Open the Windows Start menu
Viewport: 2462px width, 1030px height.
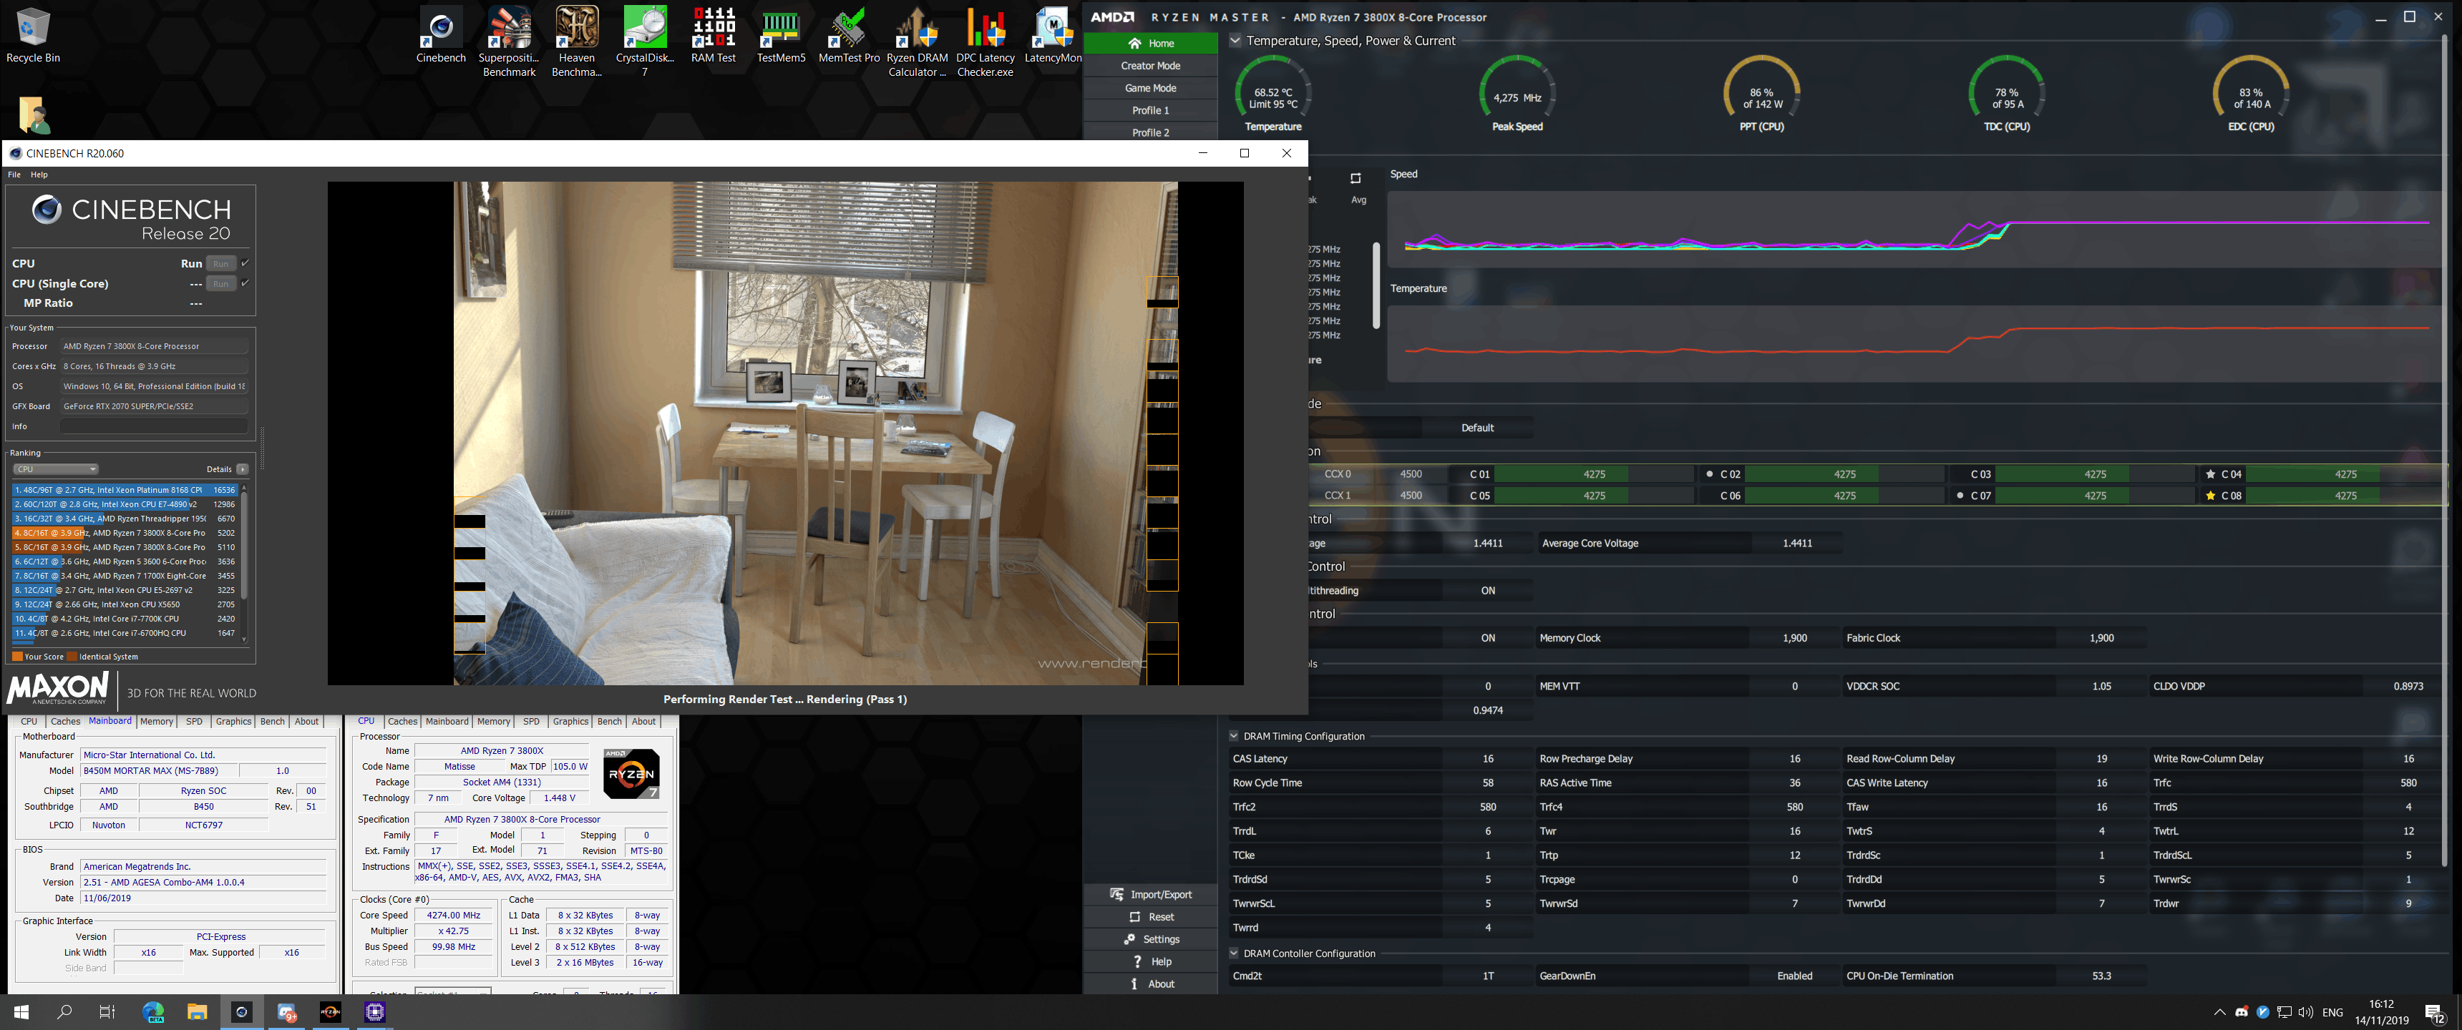(x=21, y=1012)
